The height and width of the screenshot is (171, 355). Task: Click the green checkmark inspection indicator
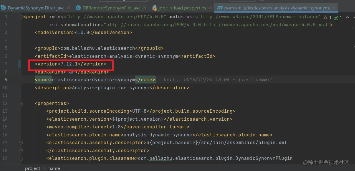point(336,17)
